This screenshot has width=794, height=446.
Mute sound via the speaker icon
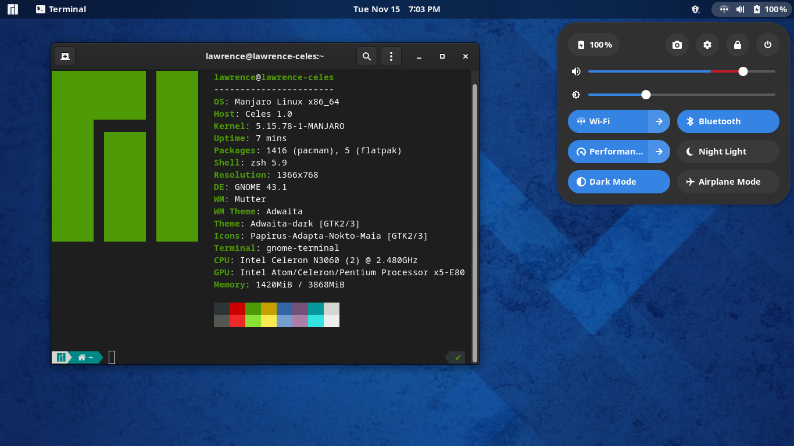tap(576, 71)
